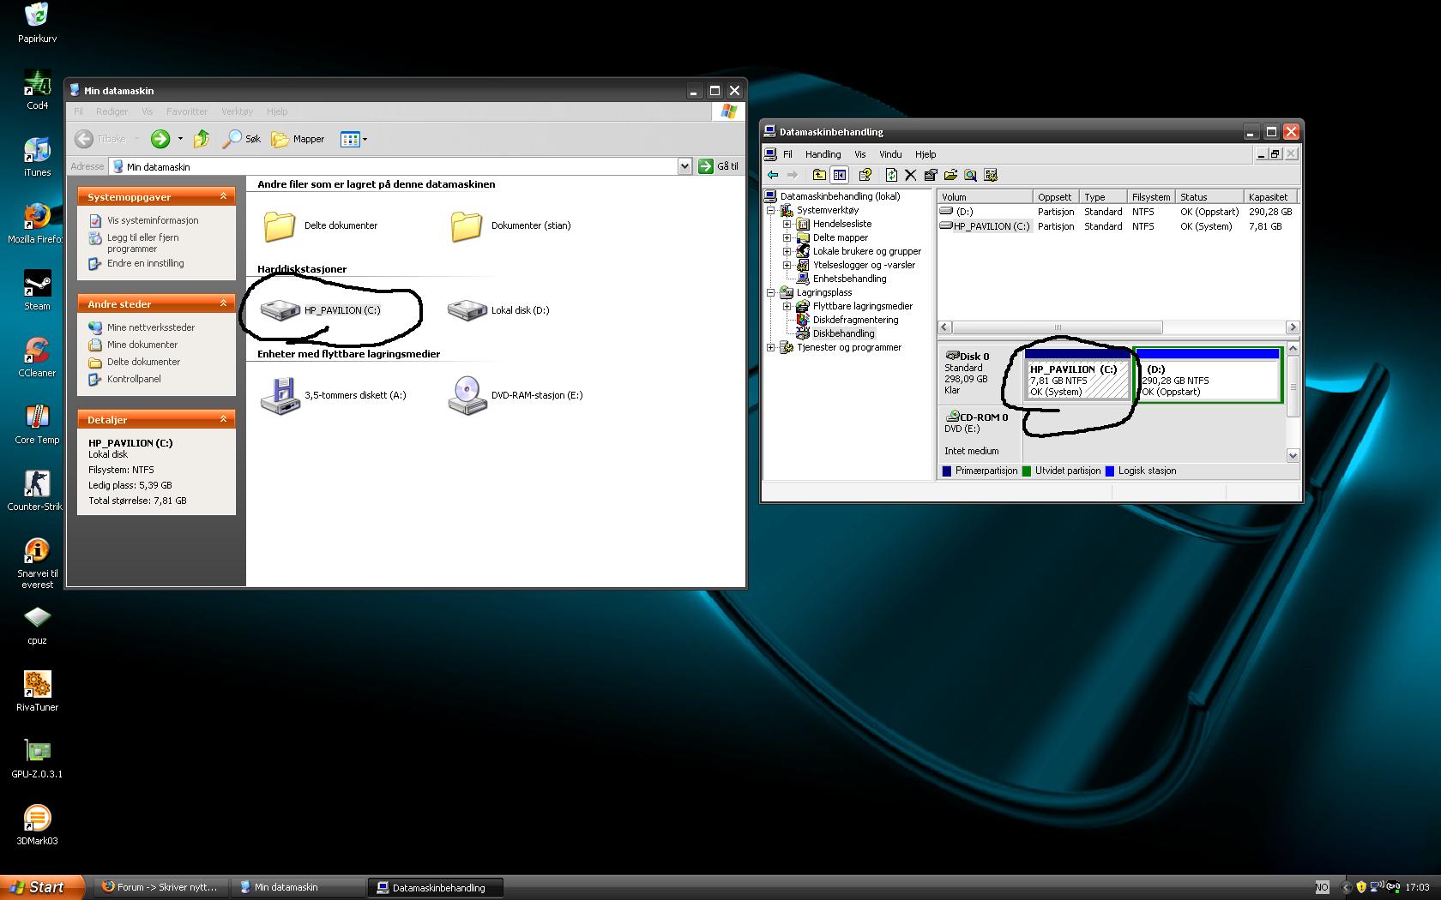Click Vis systeminformasjon link
This screenshot has height=900, width=1441.
click(152, 220)
